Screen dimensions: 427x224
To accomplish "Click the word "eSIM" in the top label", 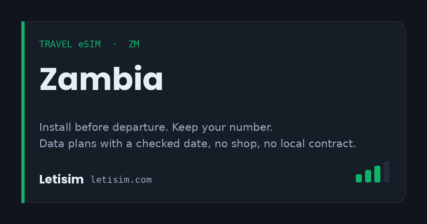I will [90, 44].
